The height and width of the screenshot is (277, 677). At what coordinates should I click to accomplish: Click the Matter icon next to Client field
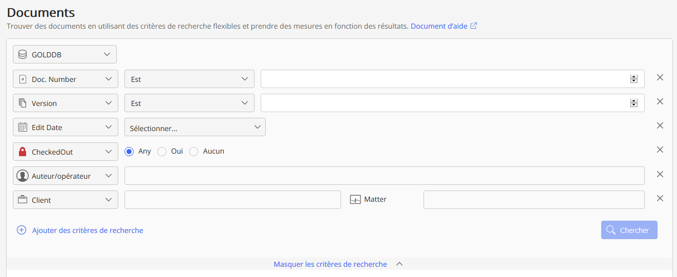355,200
